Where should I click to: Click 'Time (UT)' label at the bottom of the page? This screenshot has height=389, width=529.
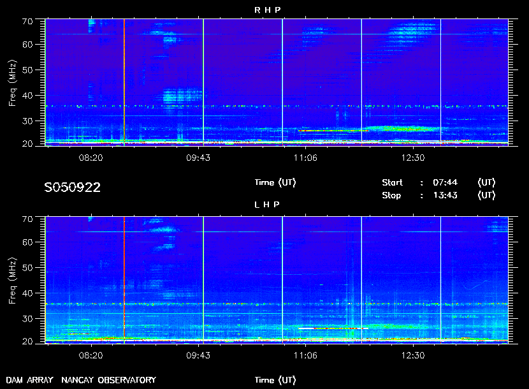coord(275,380)
